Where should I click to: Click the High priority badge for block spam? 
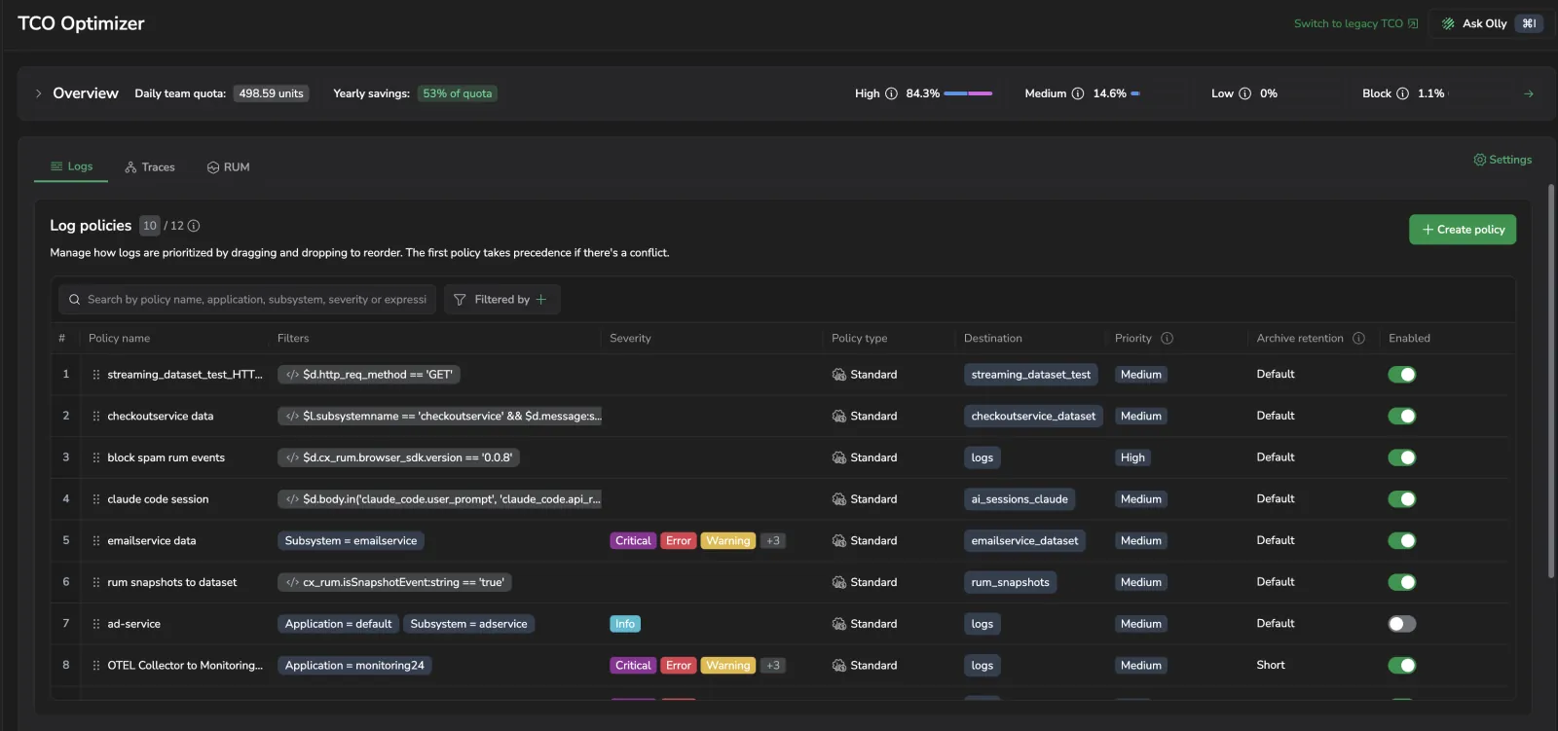(1132, 457)
